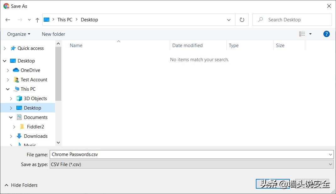Click the 3D Objects cube icon
The height and width of the screenshot is (194, 336).
19,98
